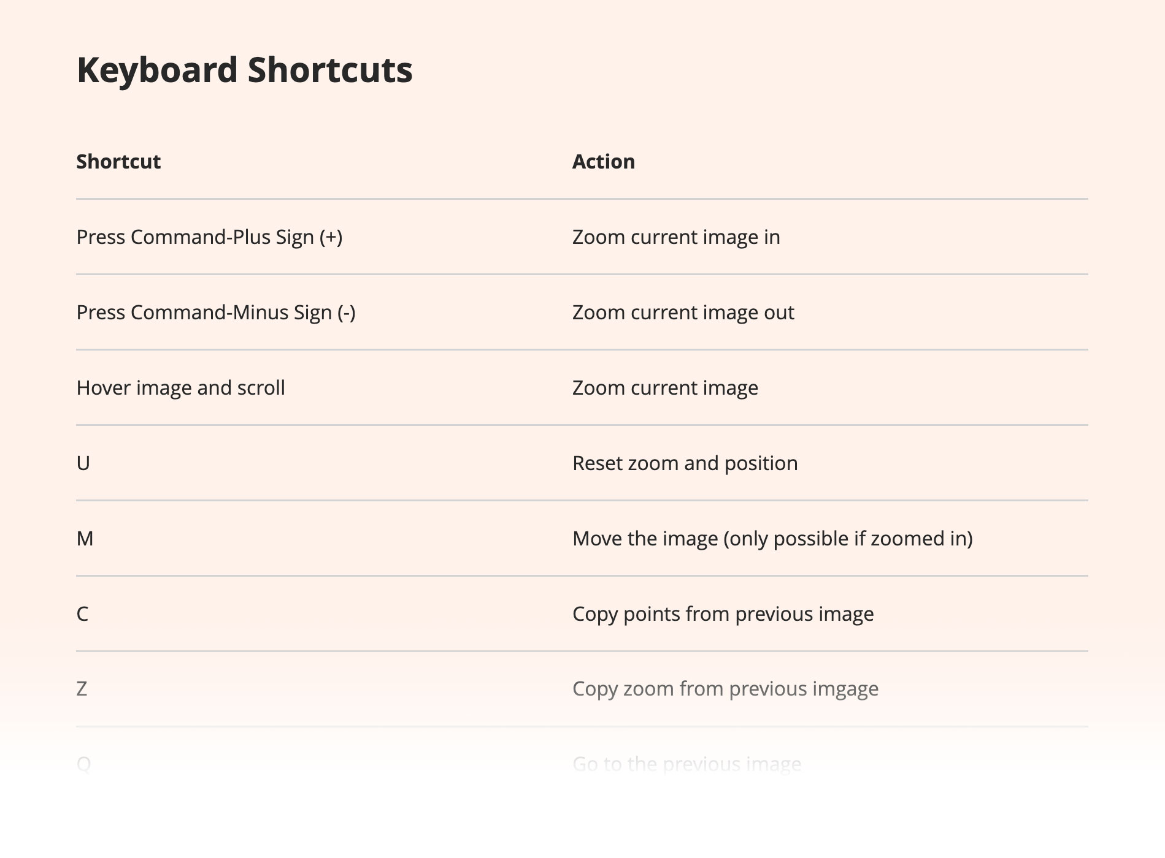This screenshot has width=1165, height=858.
Task: Click the Press Command-Minus Sign (-) cell
Action: tap(216, 313)
